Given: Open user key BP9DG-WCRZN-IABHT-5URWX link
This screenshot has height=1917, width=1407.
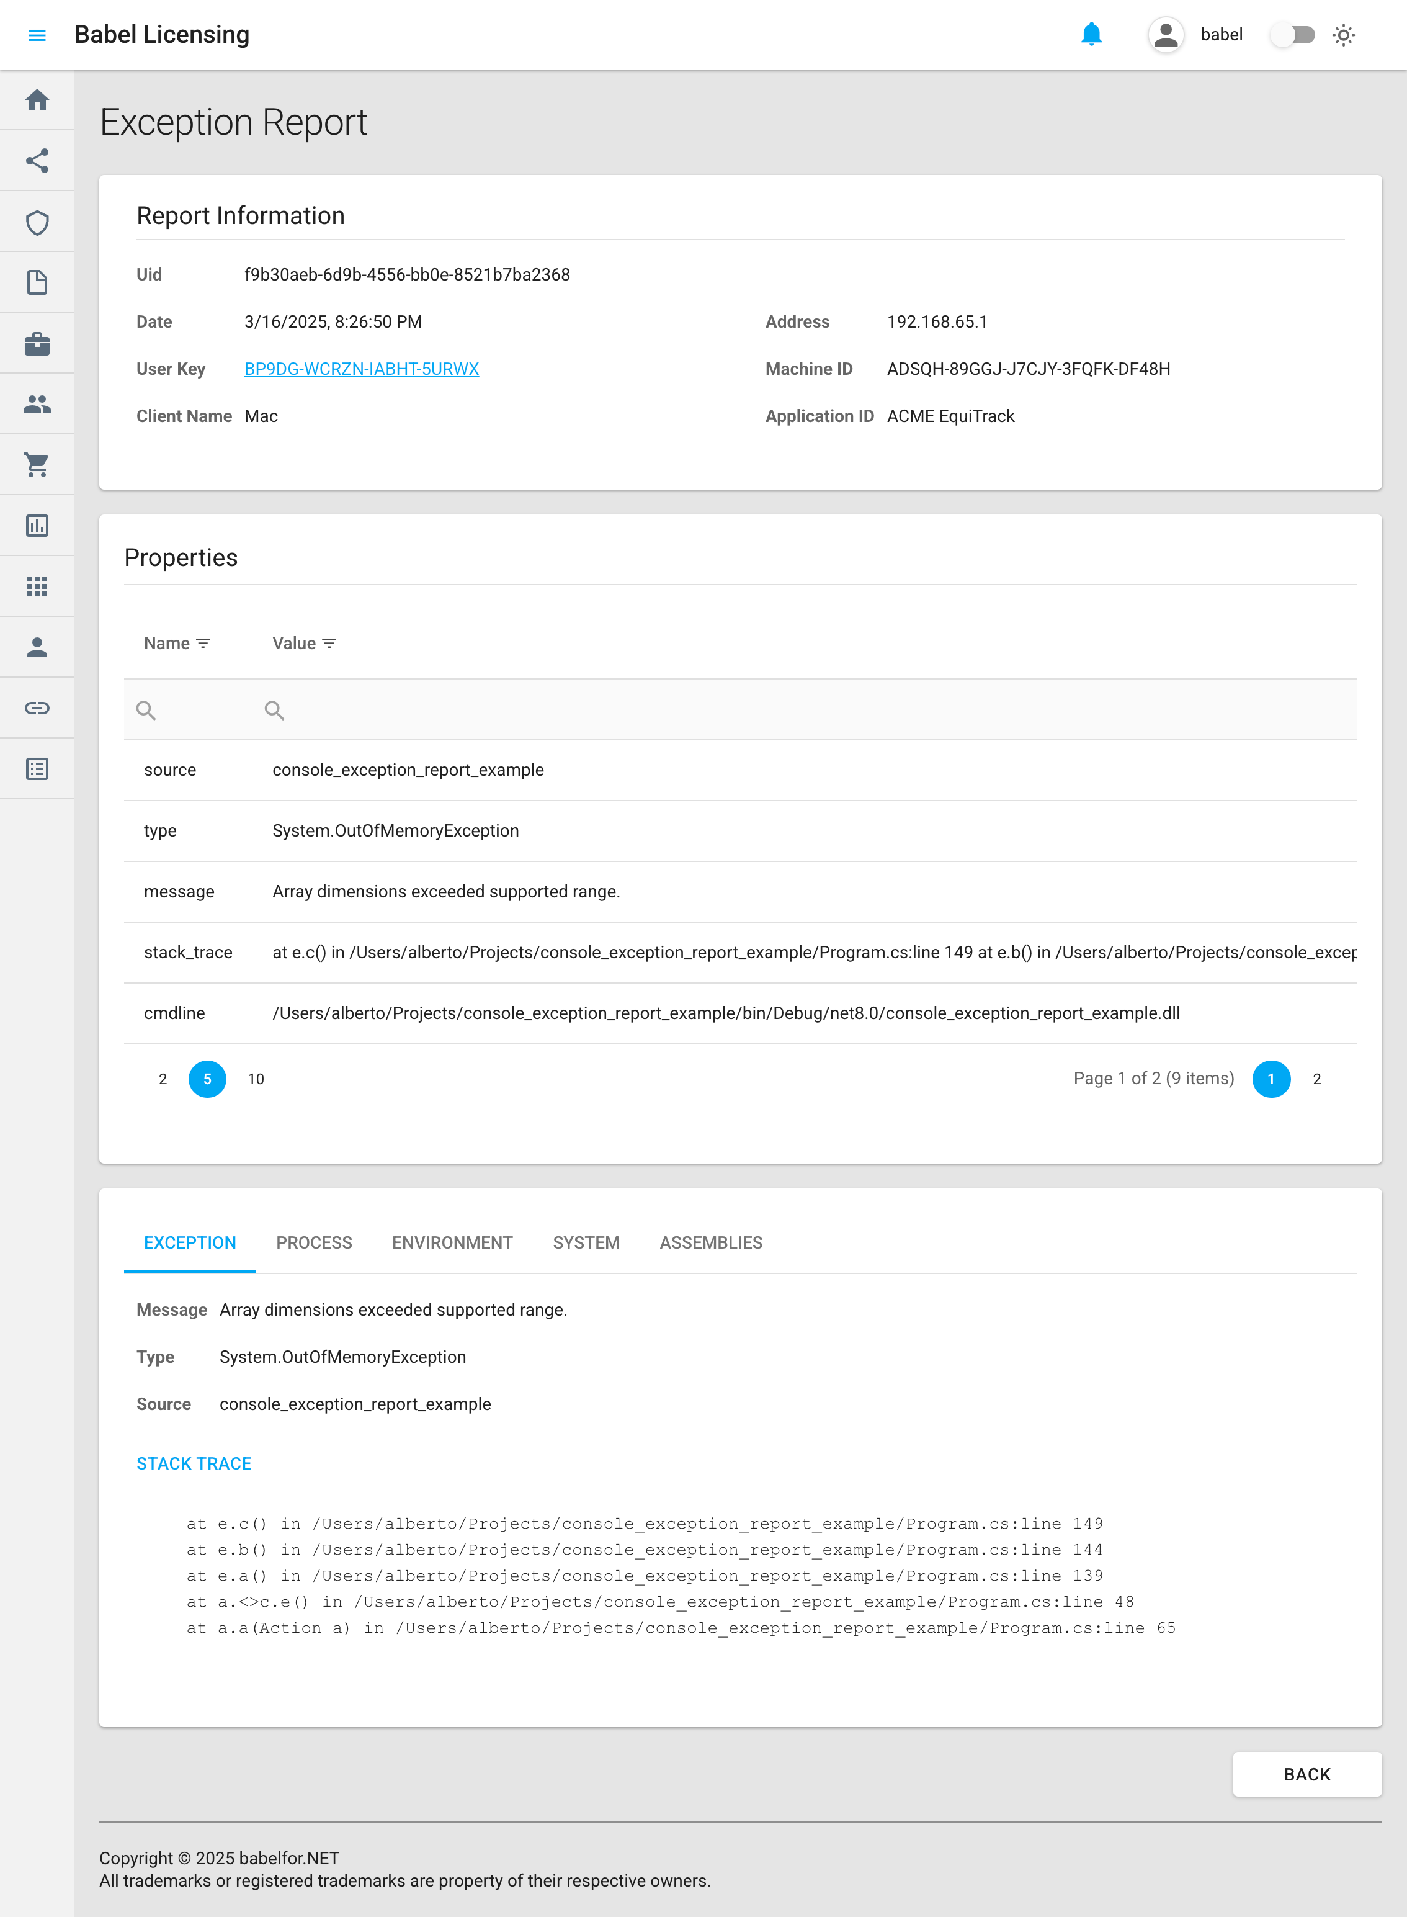Looking at the screenshot, I should 361,369.
